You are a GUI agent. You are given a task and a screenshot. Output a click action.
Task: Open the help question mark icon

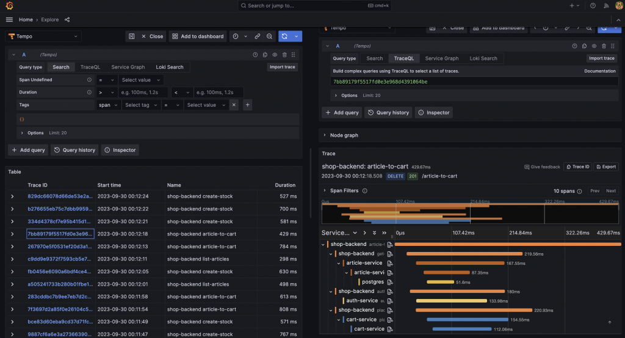click(593, 5)
